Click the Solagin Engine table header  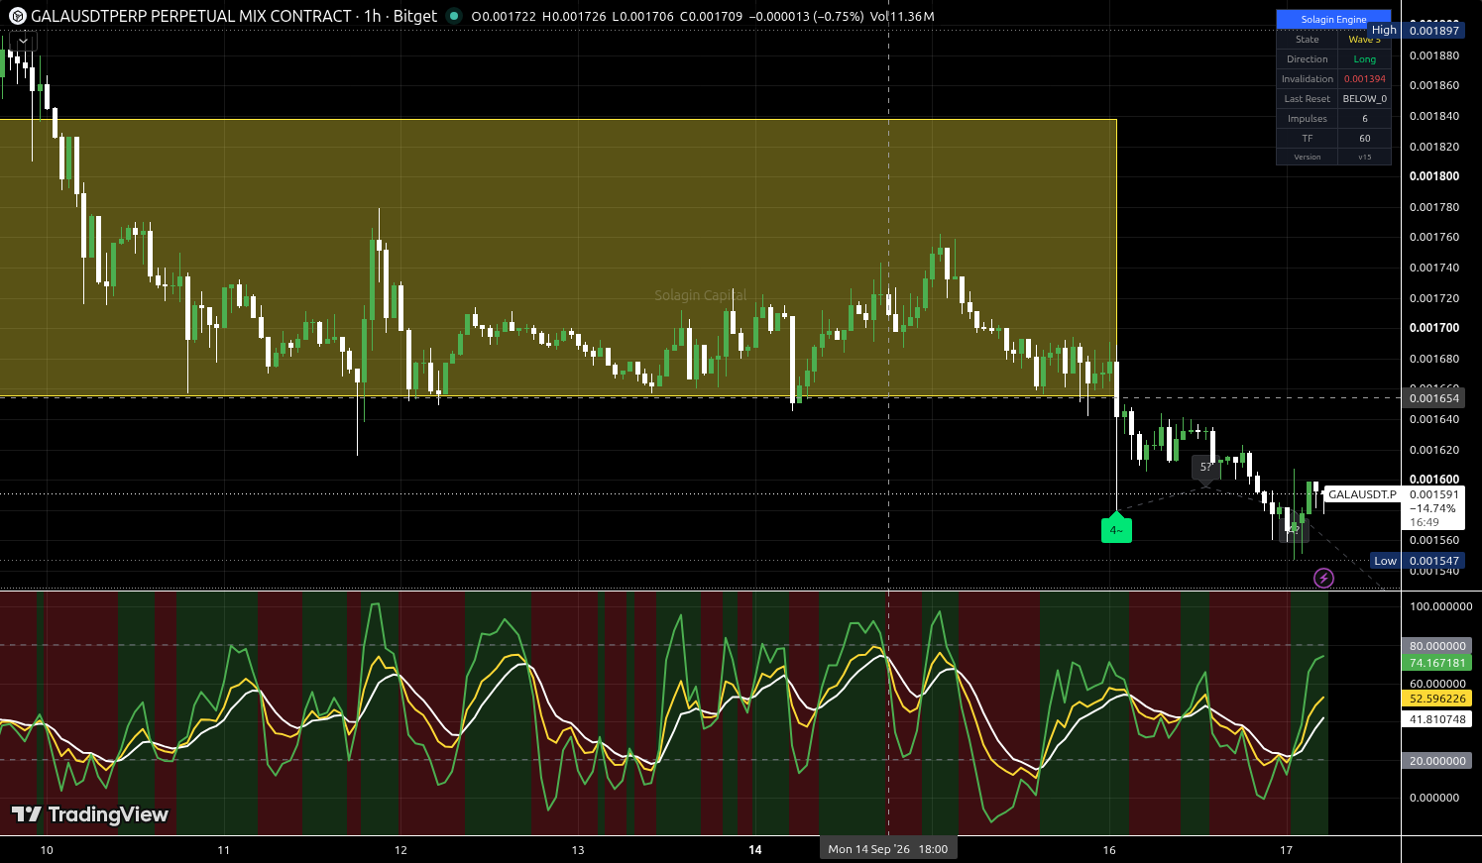coord(1333,19)
